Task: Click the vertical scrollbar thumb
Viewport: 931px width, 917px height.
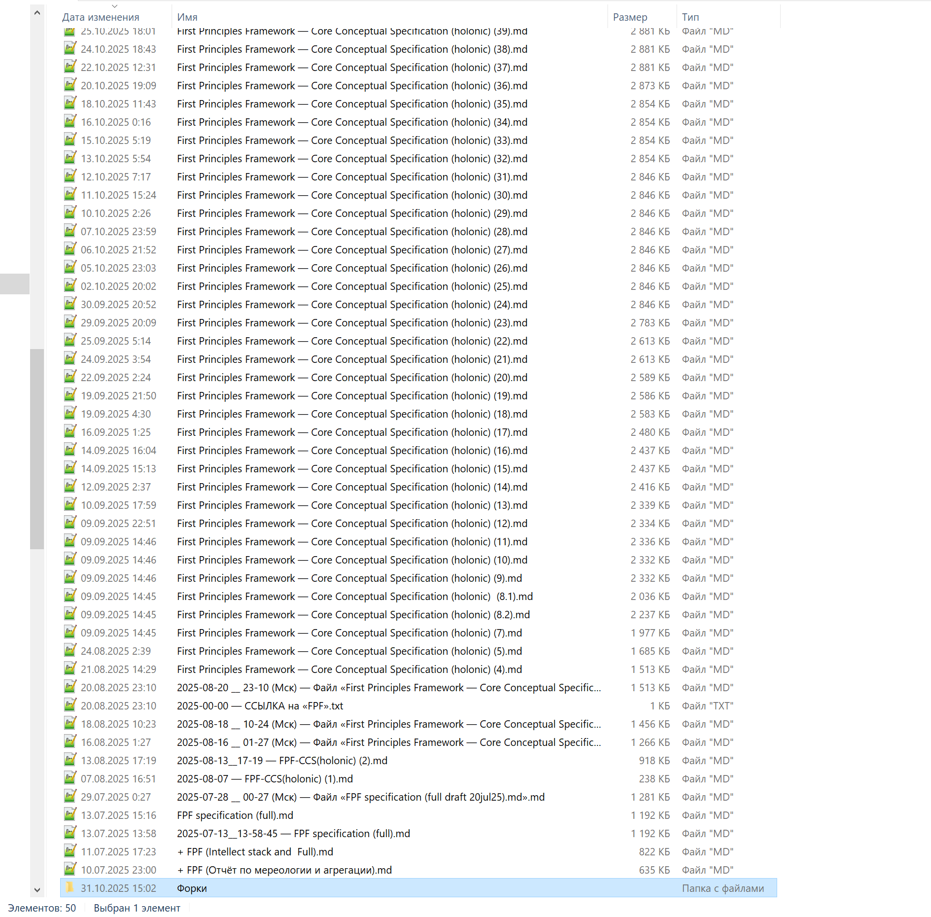Action: coord(37,449)
